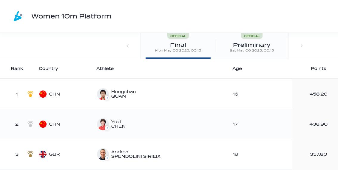This screenshot has height=170, width=338.
Task: Open Hongchan Quan's profile photo
Action: [103, 94]
